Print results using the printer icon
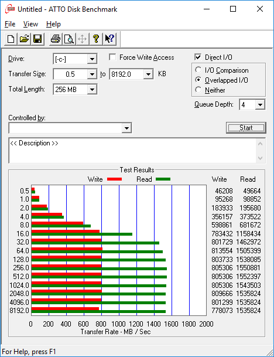274x357 pixels. pos(56,39)
